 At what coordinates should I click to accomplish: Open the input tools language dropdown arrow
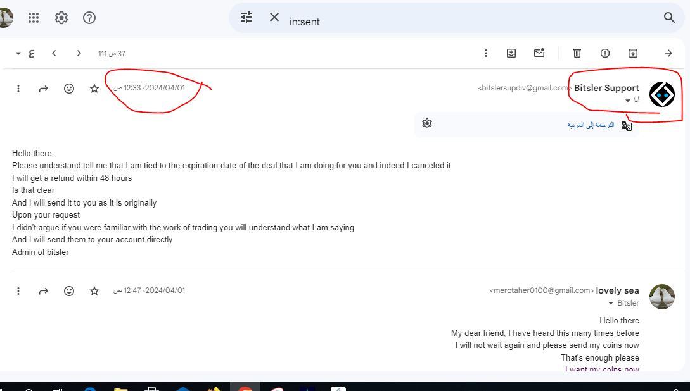point(18,54)
